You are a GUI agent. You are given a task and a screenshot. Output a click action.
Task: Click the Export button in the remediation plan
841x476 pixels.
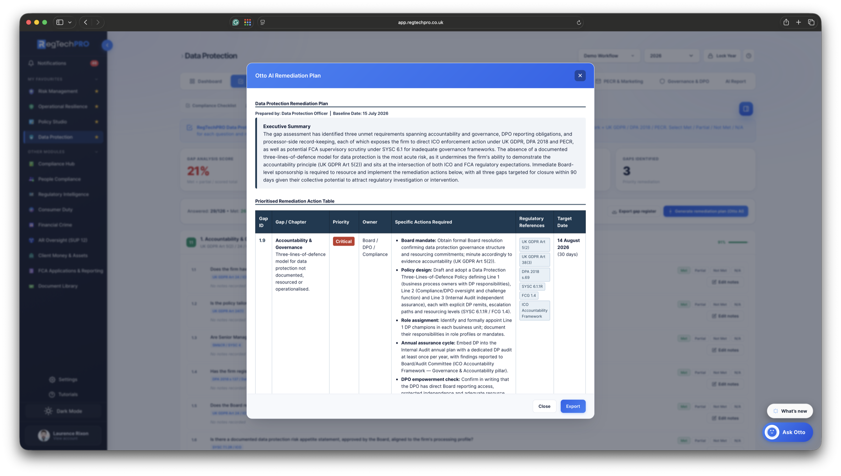click(x=573, y=406)
